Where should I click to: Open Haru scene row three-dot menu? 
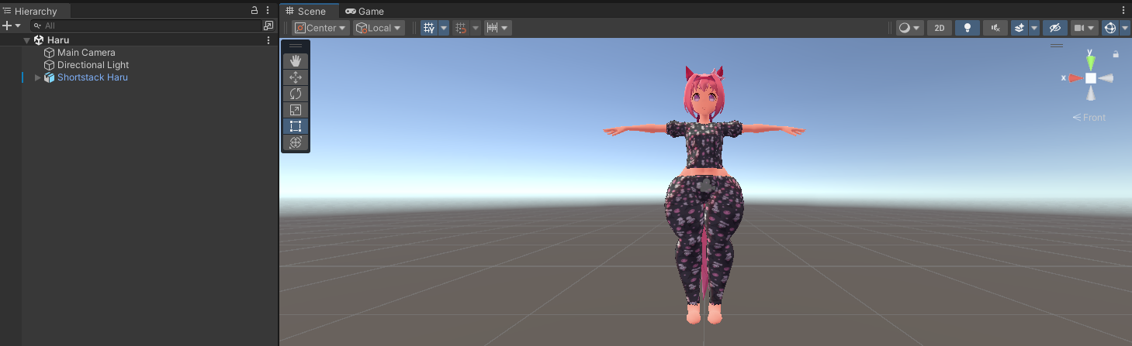268,40
